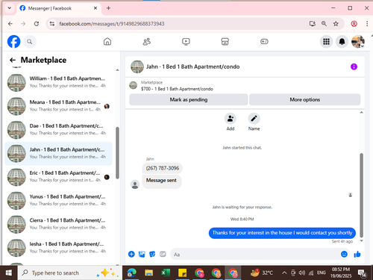Open Cierra's apartment conversation
The image size is (373, 280).
(58, 224)
